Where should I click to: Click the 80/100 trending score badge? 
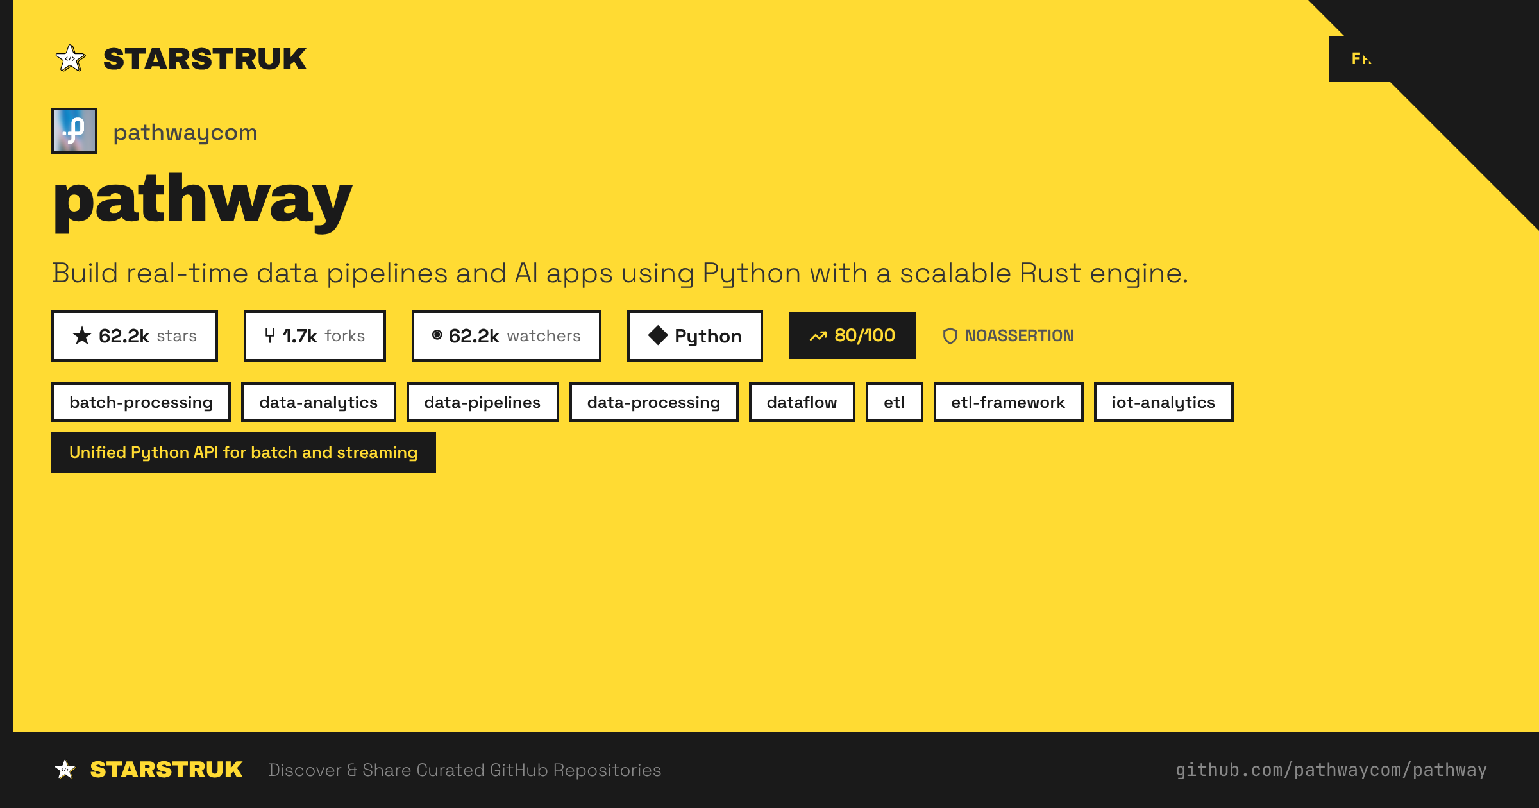(x=852, y=335)
